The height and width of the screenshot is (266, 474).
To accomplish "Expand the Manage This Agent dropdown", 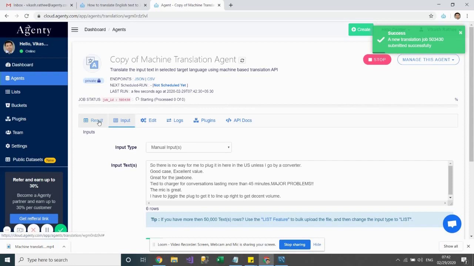I will tap(428, 59).
